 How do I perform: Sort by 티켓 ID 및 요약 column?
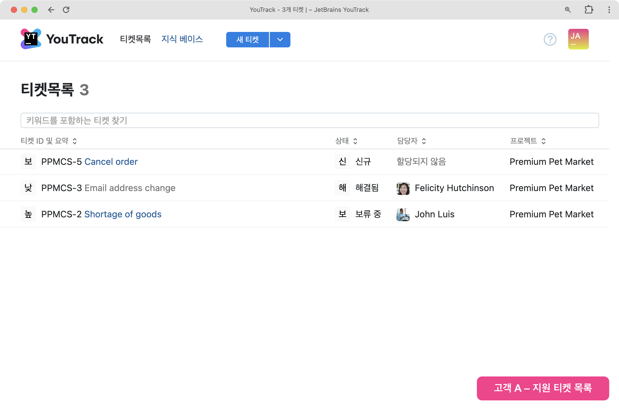(49, 141)
